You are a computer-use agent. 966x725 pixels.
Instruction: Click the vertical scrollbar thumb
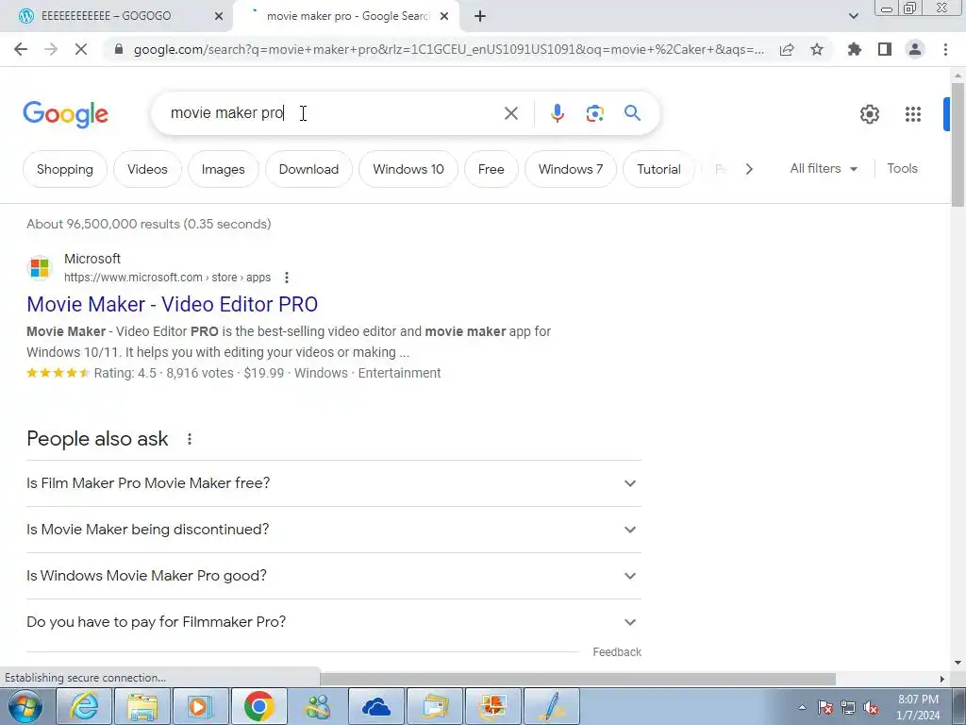click(x=958, y=144)
